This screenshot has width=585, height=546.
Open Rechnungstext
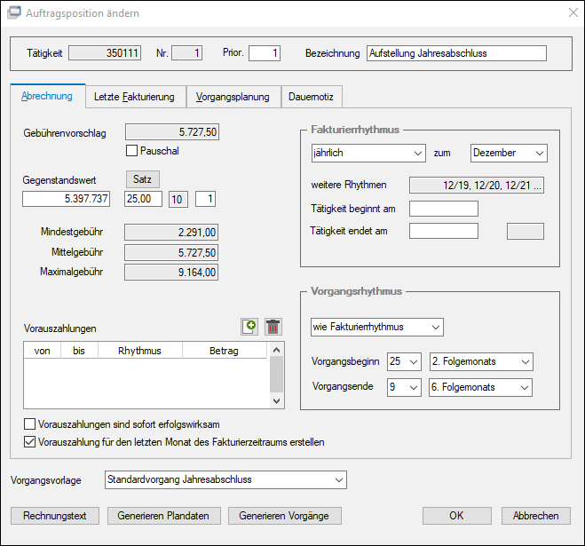(55, 516)
